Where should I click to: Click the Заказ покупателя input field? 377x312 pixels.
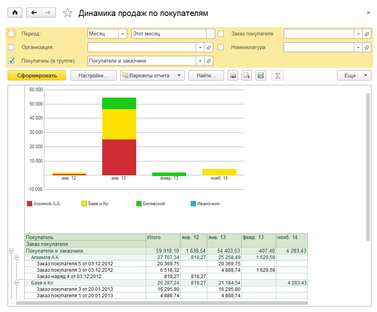(319, 34)
